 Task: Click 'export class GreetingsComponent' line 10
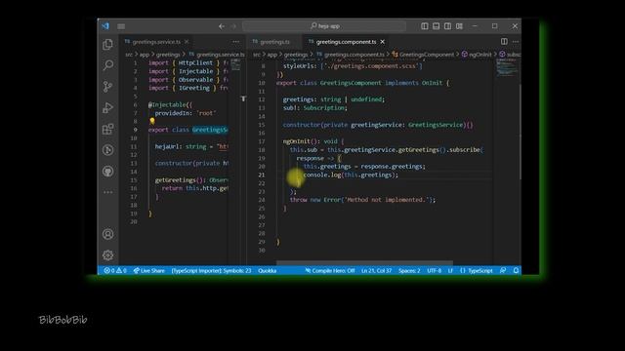pyautogui.click(x=362, y=83)
